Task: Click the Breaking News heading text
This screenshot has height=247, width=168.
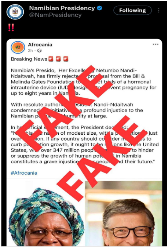Action: (x=29, y=59)
